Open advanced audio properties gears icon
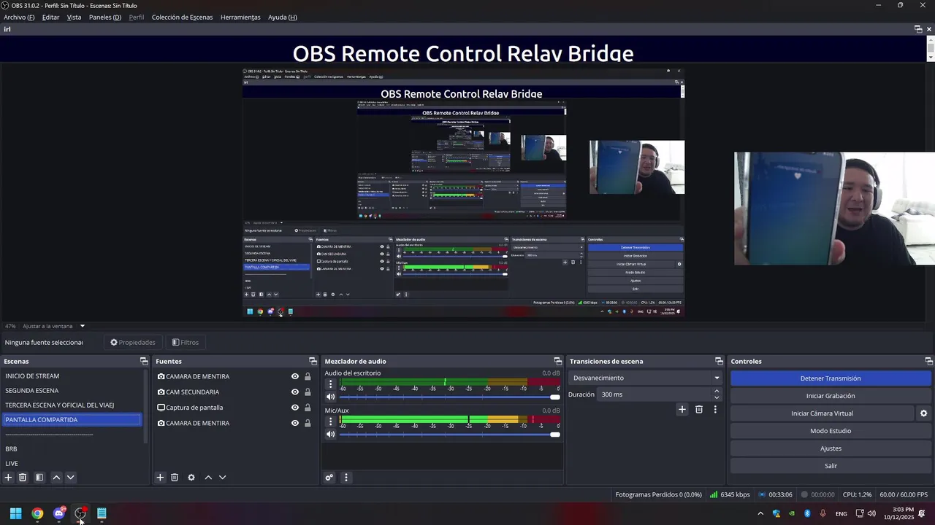935x525 pixels. pos(329,478)
